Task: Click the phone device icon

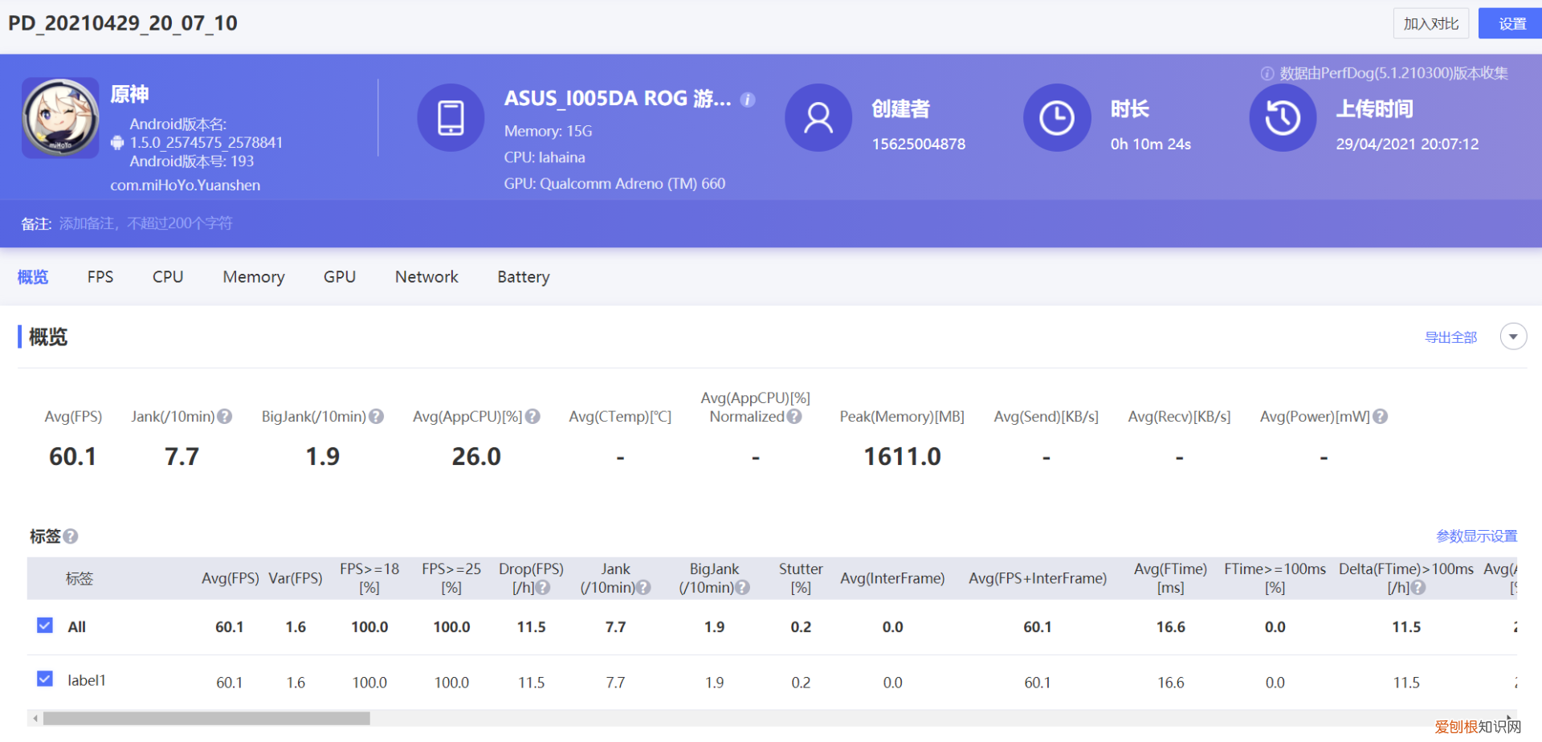Action: coord(451,118)
